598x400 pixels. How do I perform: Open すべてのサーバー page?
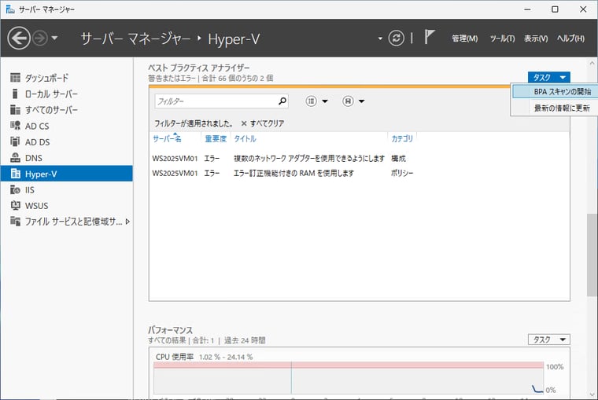pos(67,110)
